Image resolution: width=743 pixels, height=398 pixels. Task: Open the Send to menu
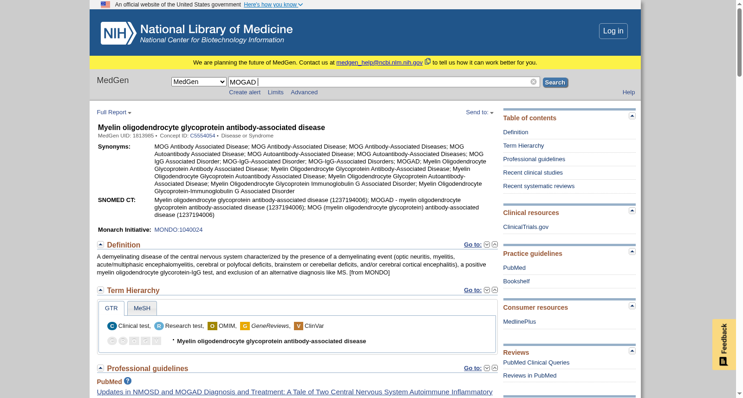tap(480, 112)
